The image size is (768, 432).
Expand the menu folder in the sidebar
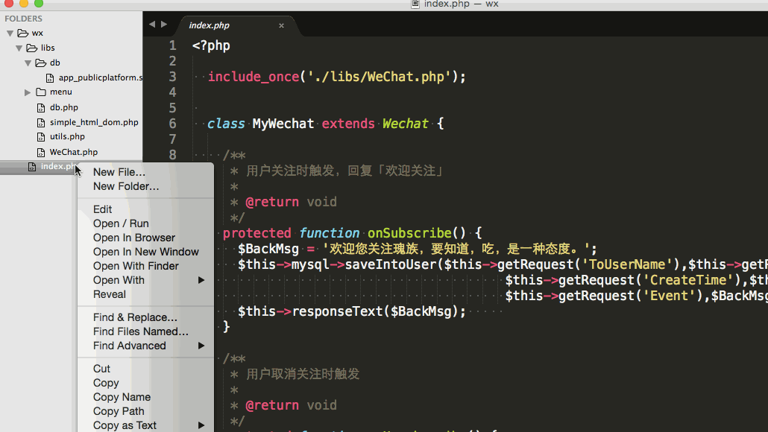[x=28, y=92]
